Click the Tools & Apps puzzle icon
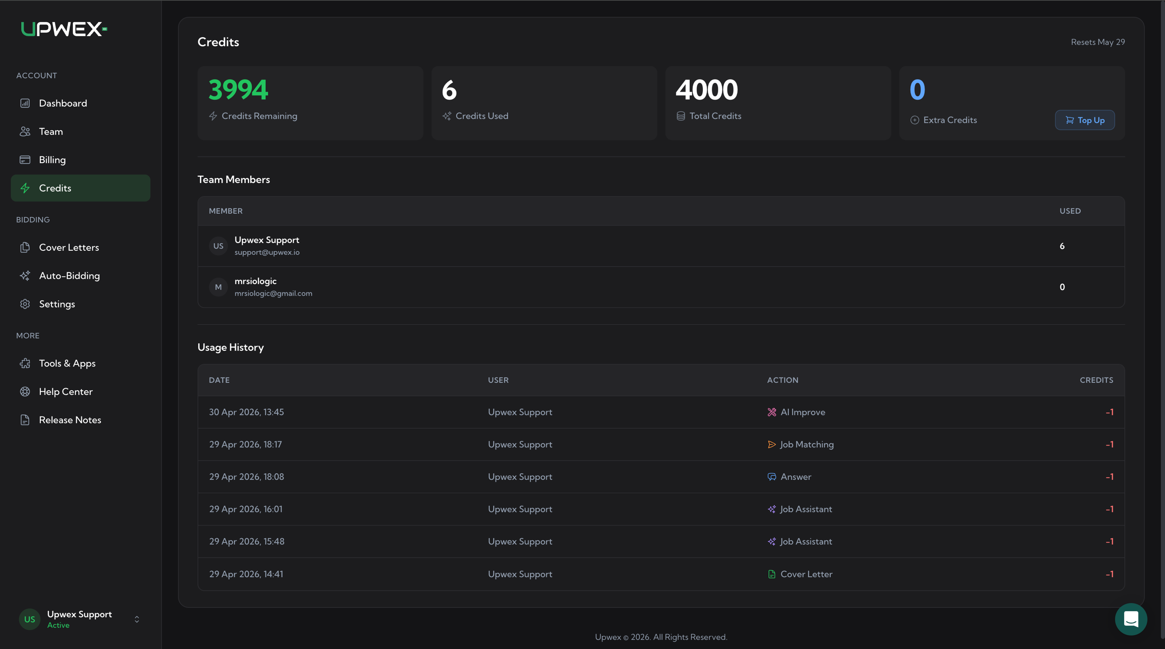 [25, 363]
